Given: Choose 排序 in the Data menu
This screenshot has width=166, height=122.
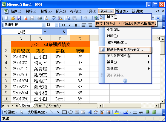Looking at the screenshot, I should coord(125,17).
